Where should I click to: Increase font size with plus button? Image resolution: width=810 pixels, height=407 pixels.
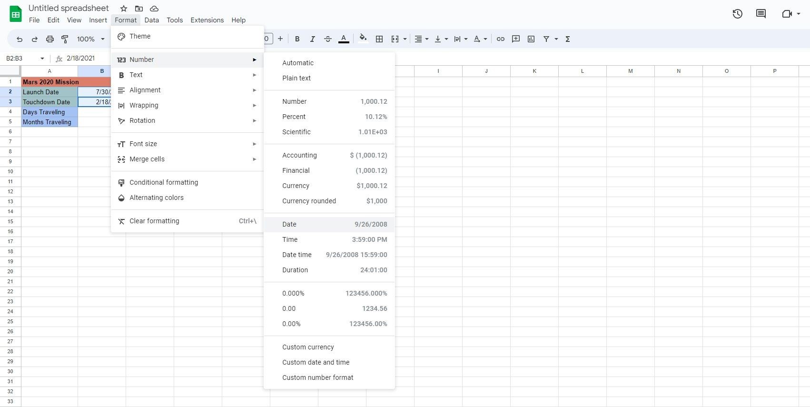(280, 39)
